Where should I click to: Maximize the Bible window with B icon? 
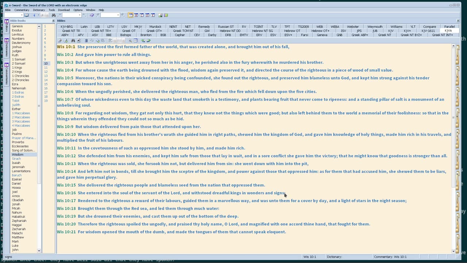pyautogui.click(x=136, y=15)
